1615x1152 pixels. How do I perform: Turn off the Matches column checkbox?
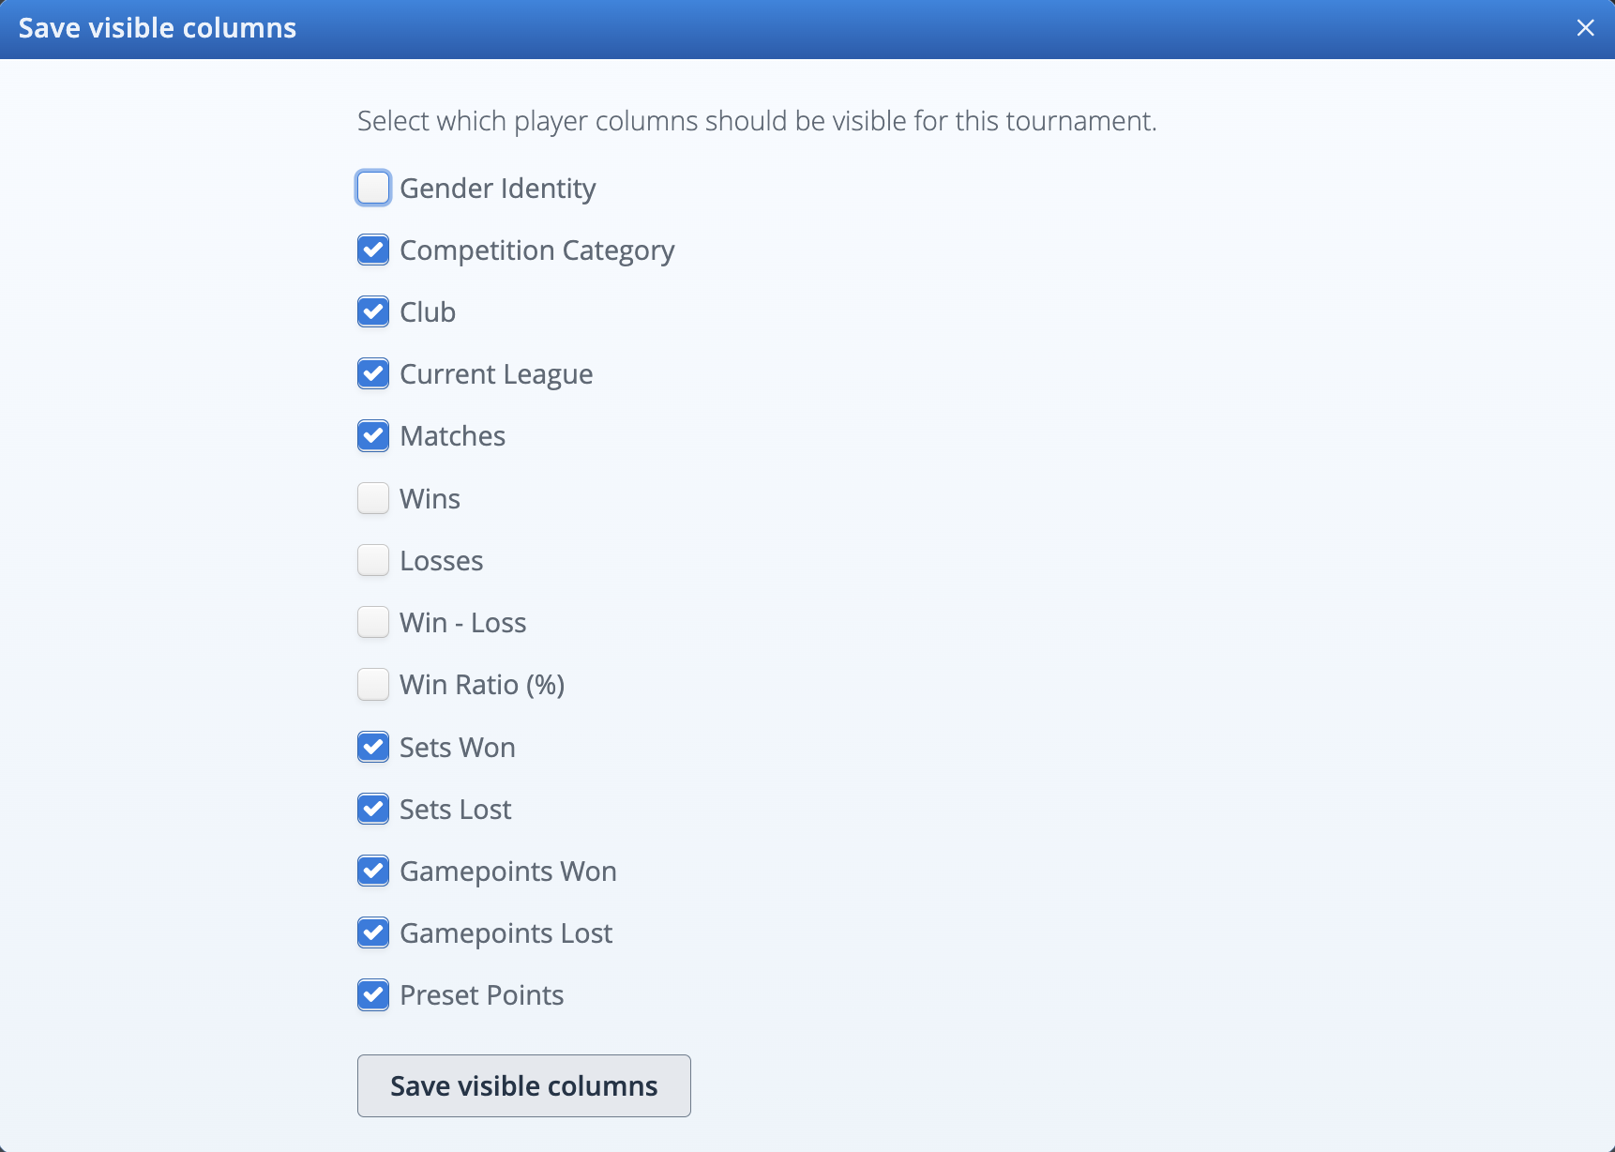(373, 435)
